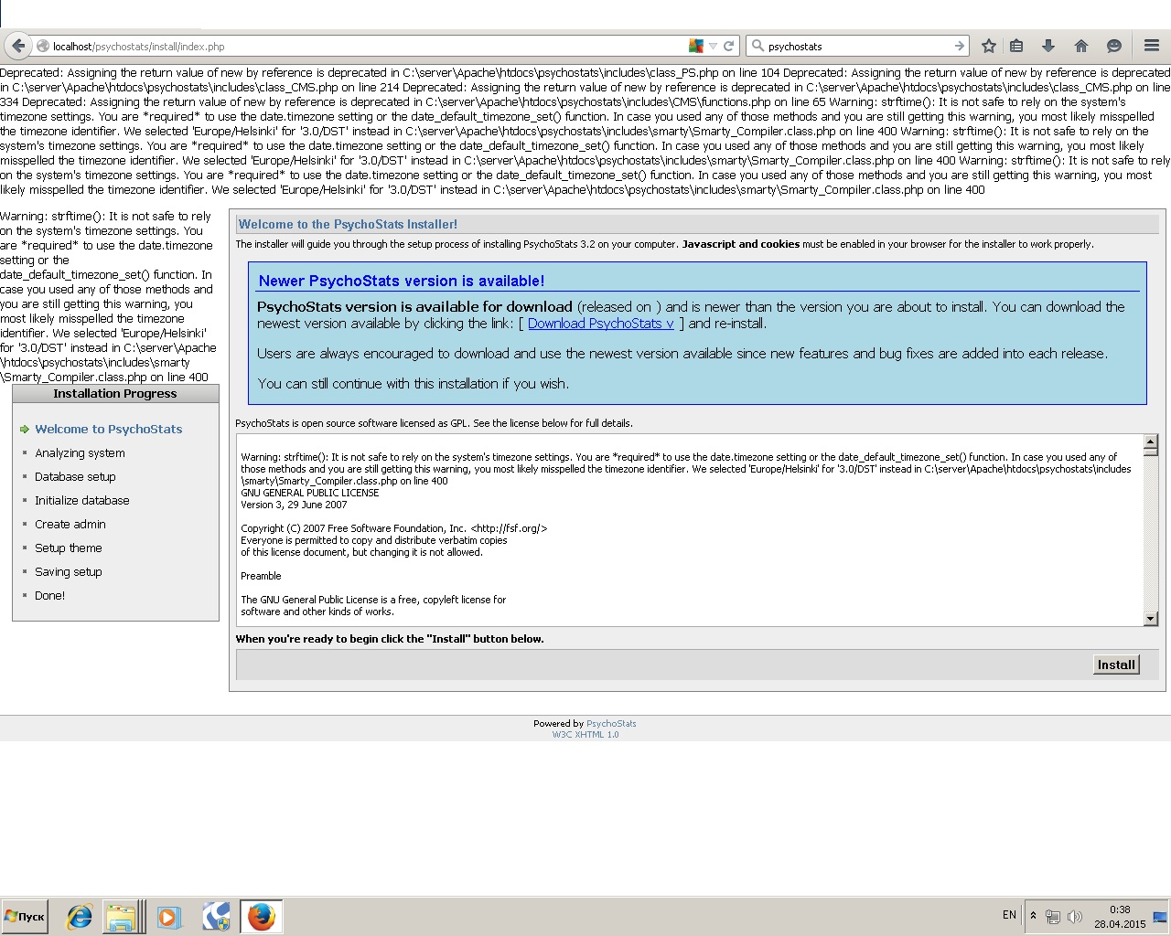Open the smiley chat icon in toolbar

(x=1113, y=46)
